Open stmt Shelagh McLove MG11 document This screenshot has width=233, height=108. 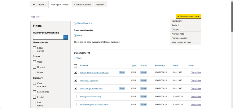tap(91, 88)
